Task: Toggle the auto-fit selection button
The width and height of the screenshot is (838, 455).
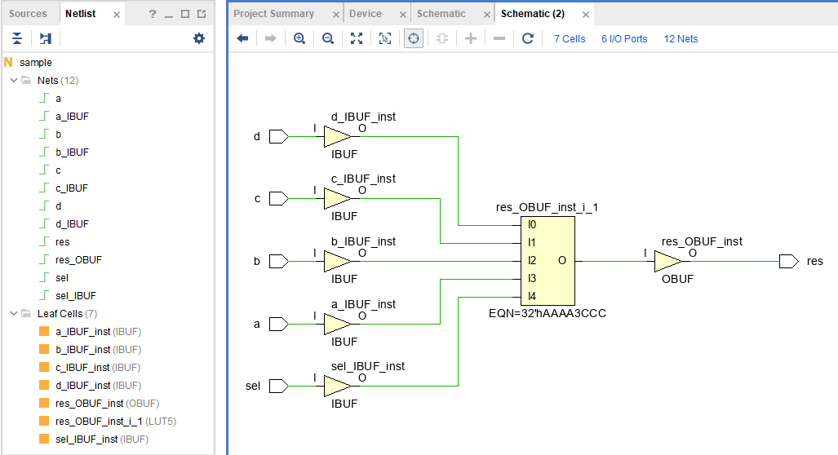Action: [x=414, y=38]
